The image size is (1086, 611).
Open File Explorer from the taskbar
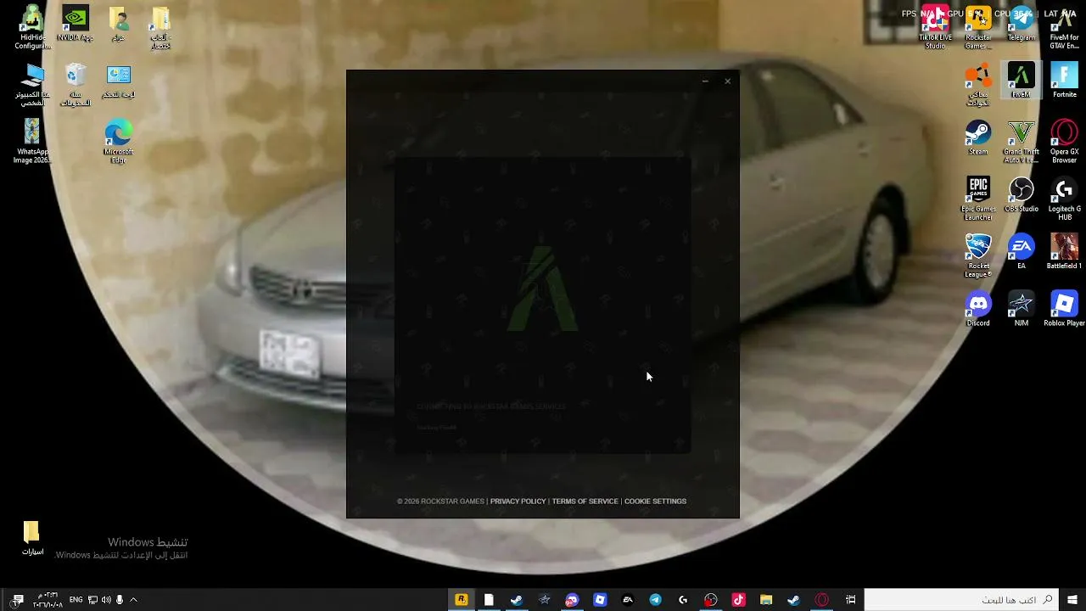coord(766,600)
